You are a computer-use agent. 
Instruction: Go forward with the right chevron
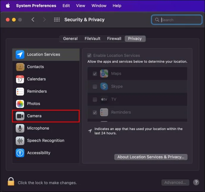pos(45,20)
